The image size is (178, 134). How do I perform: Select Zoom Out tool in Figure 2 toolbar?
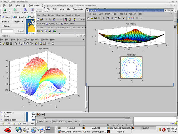click(x=112, y=18)
